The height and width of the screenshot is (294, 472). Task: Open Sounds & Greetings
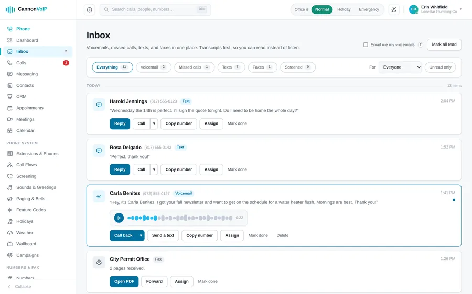pyautogui.click(x=38, y=187)
